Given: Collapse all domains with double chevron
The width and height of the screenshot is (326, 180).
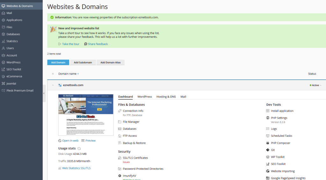Looking at the screenshot, I should pos(53,74).
